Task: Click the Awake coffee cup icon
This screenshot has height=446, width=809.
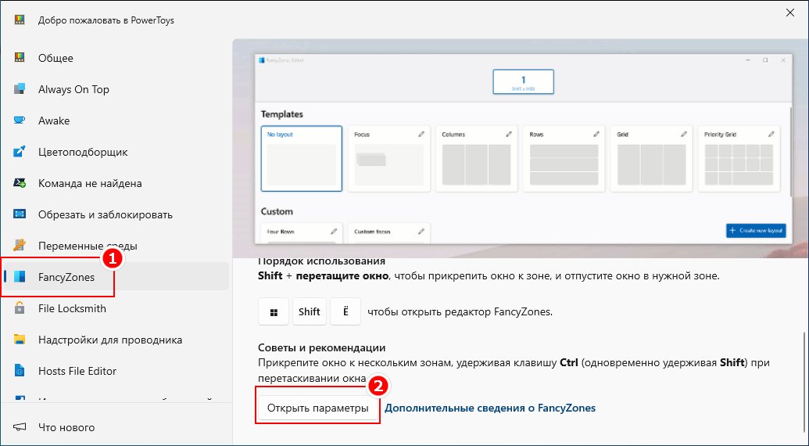Action: (x=20, y=120)
